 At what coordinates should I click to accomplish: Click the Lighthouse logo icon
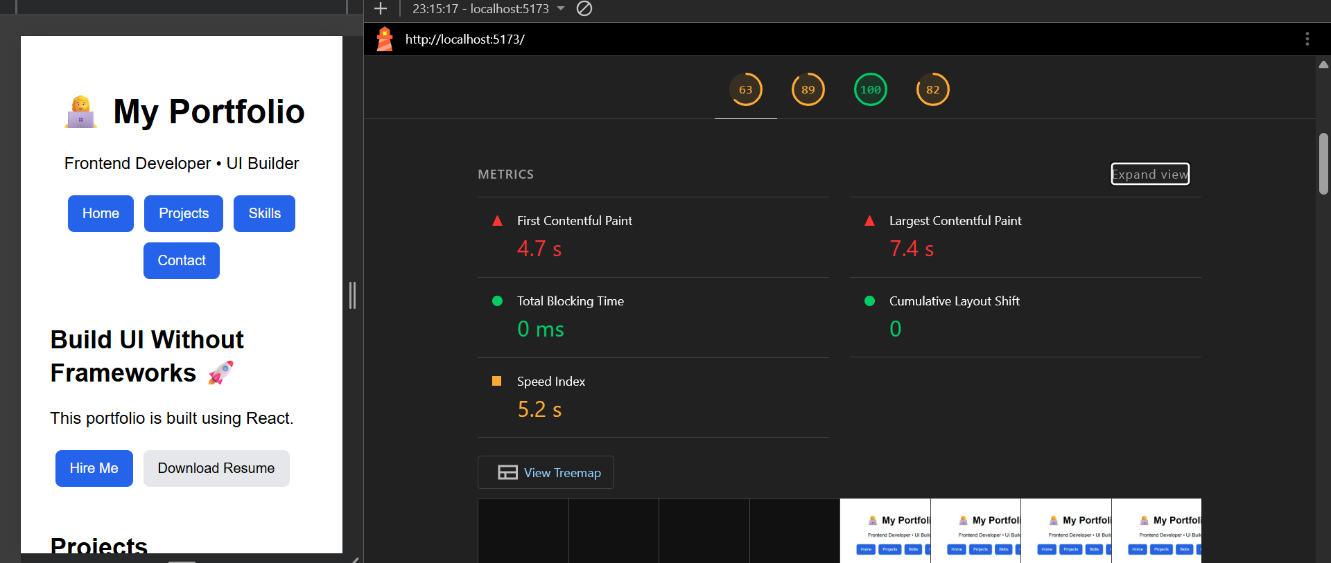[385, 39]
